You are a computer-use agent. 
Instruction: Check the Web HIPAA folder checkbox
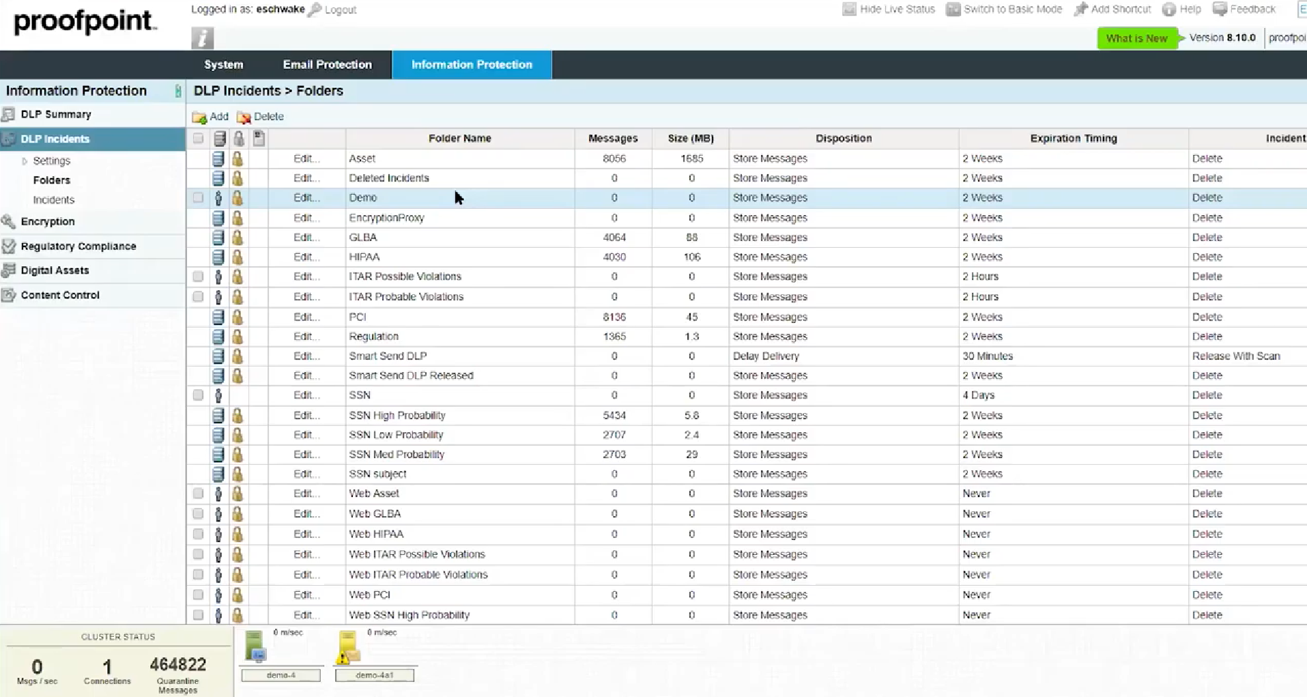198,534
